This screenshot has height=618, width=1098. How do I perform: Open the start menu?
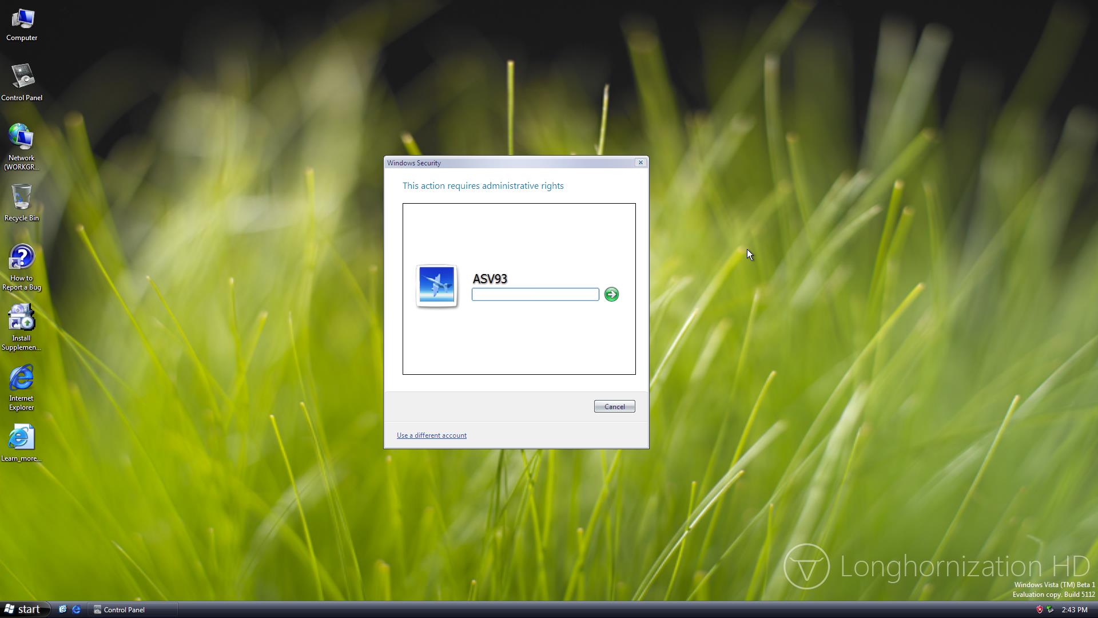pos(23,609)
